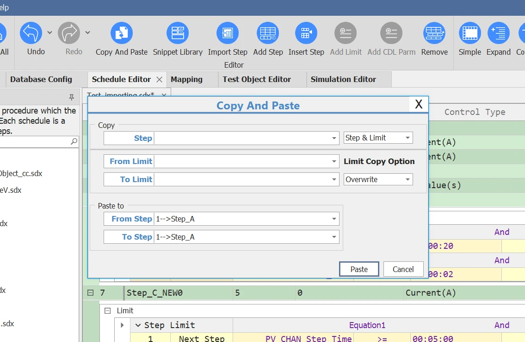Click the pin icon in left panel

pos(71,97)
